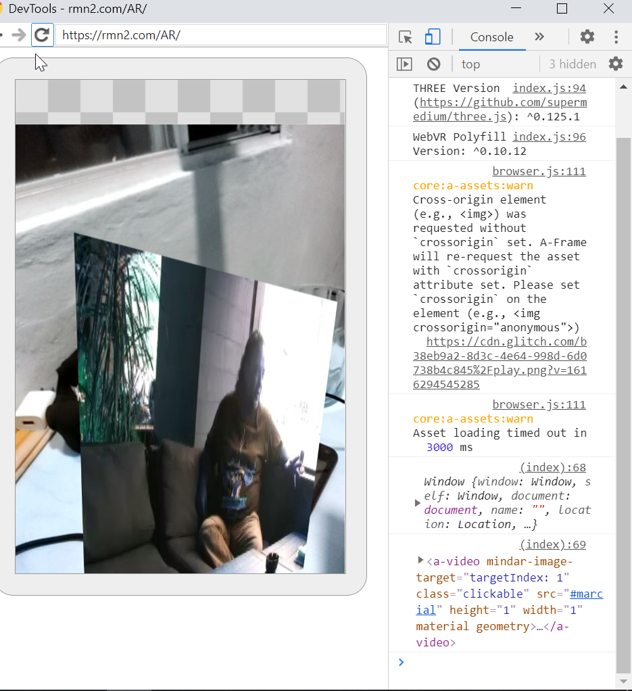
Task: Show the 3 hidden console messages
Action: coord(572,64)
